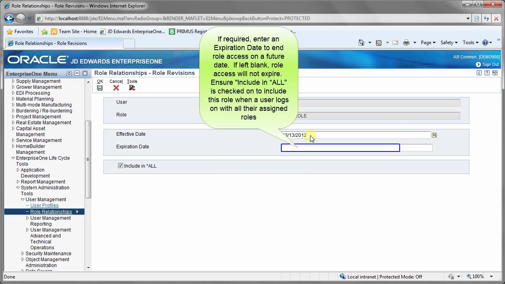505x284 pixels.
Task: Click the form About info icon
Action: click(x=479, y=73)
